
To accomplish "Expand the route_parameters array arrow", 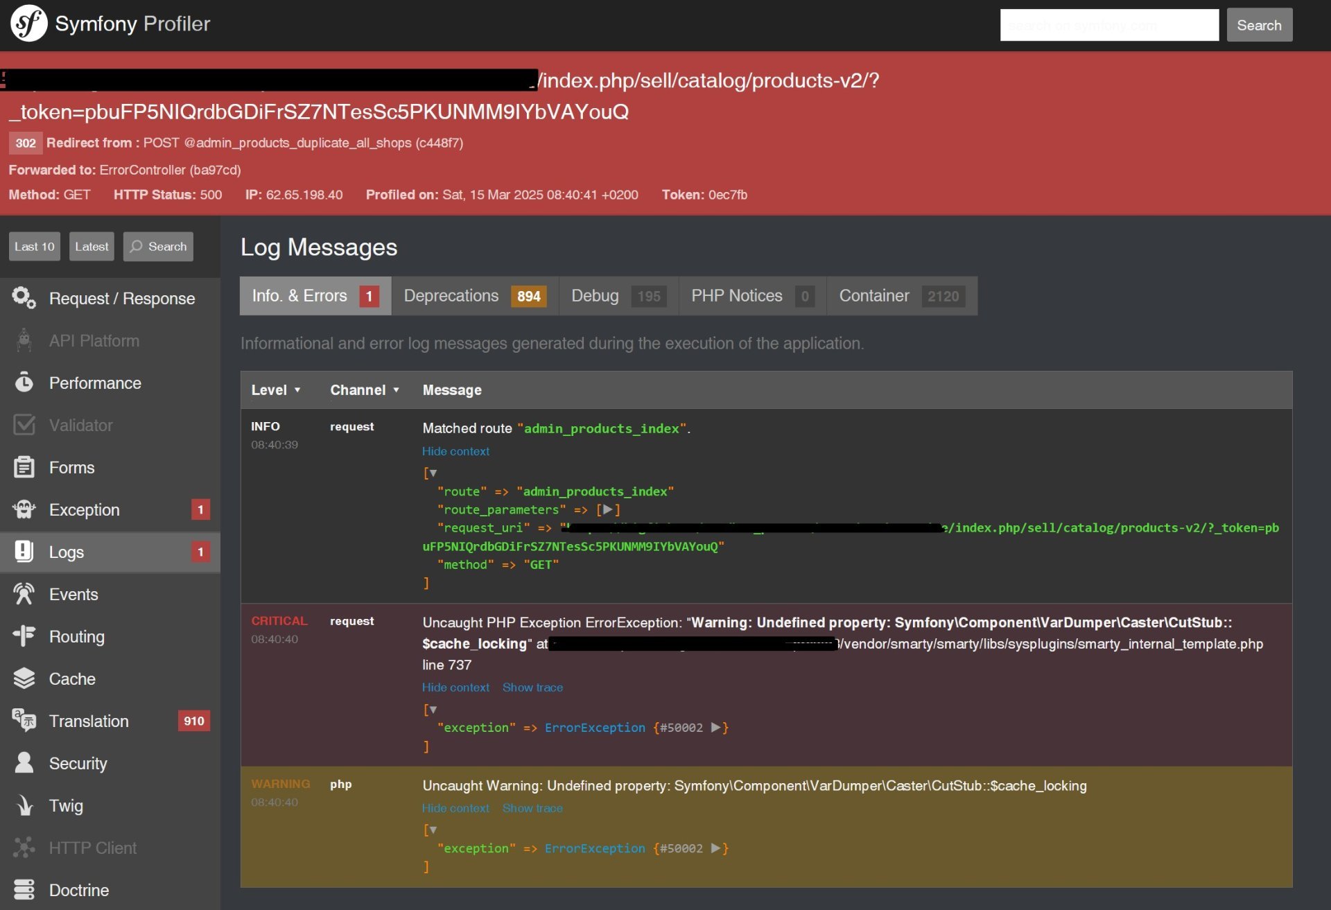I will click(607, 510).
